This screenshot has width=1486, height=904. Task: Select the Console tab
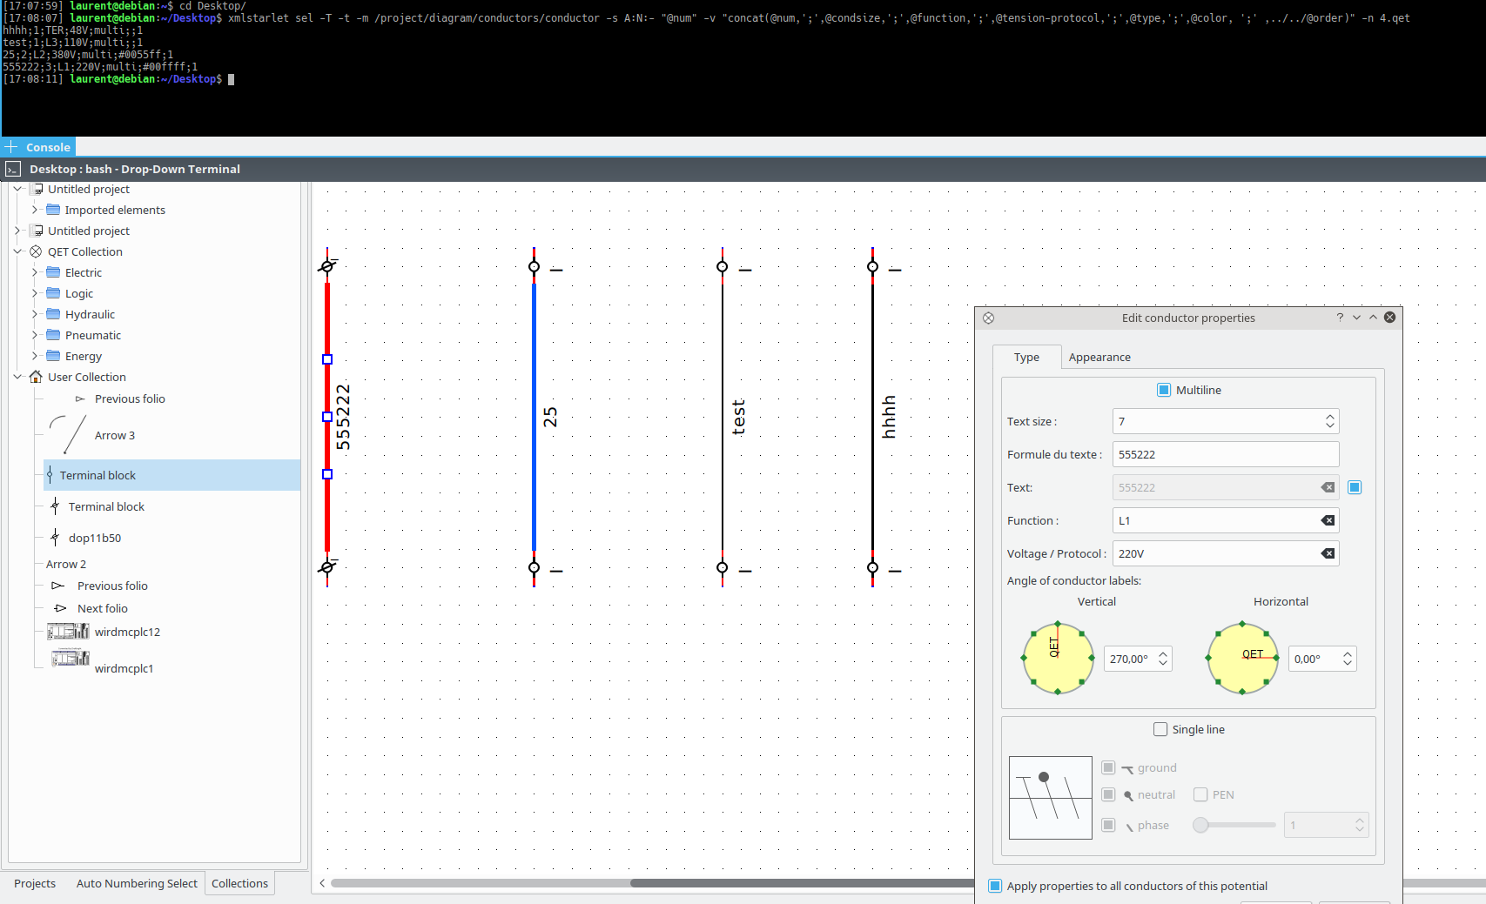[38, 147]
